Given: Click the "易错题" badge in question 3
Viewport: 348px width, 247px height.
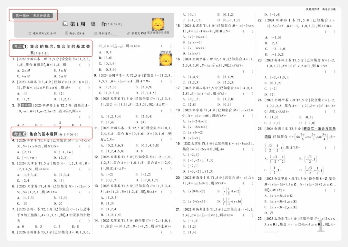Looking at the screenshot, I should click(x=24, y=105).
